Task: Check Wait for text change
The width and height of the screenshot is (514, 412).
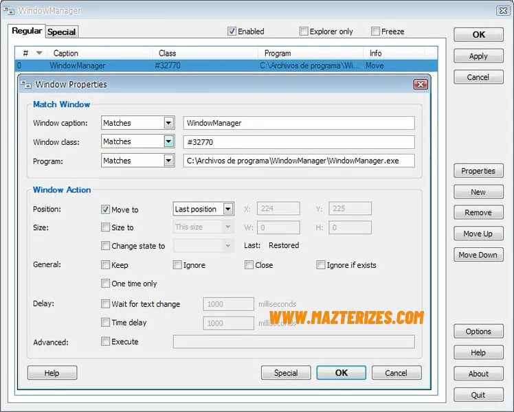Action: point(105,304)
